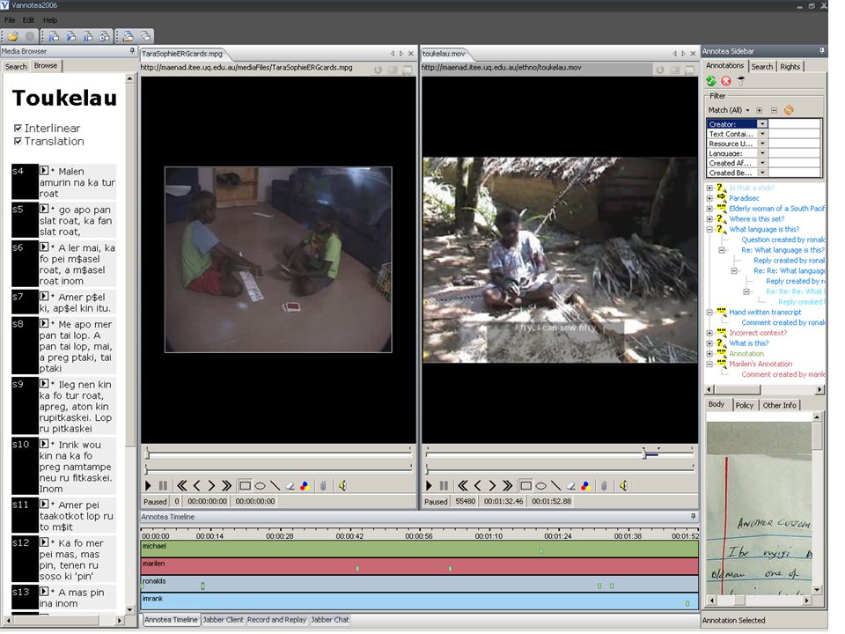Open the Other Info tab
Viewport: 845px width, 634px height.
779,405
